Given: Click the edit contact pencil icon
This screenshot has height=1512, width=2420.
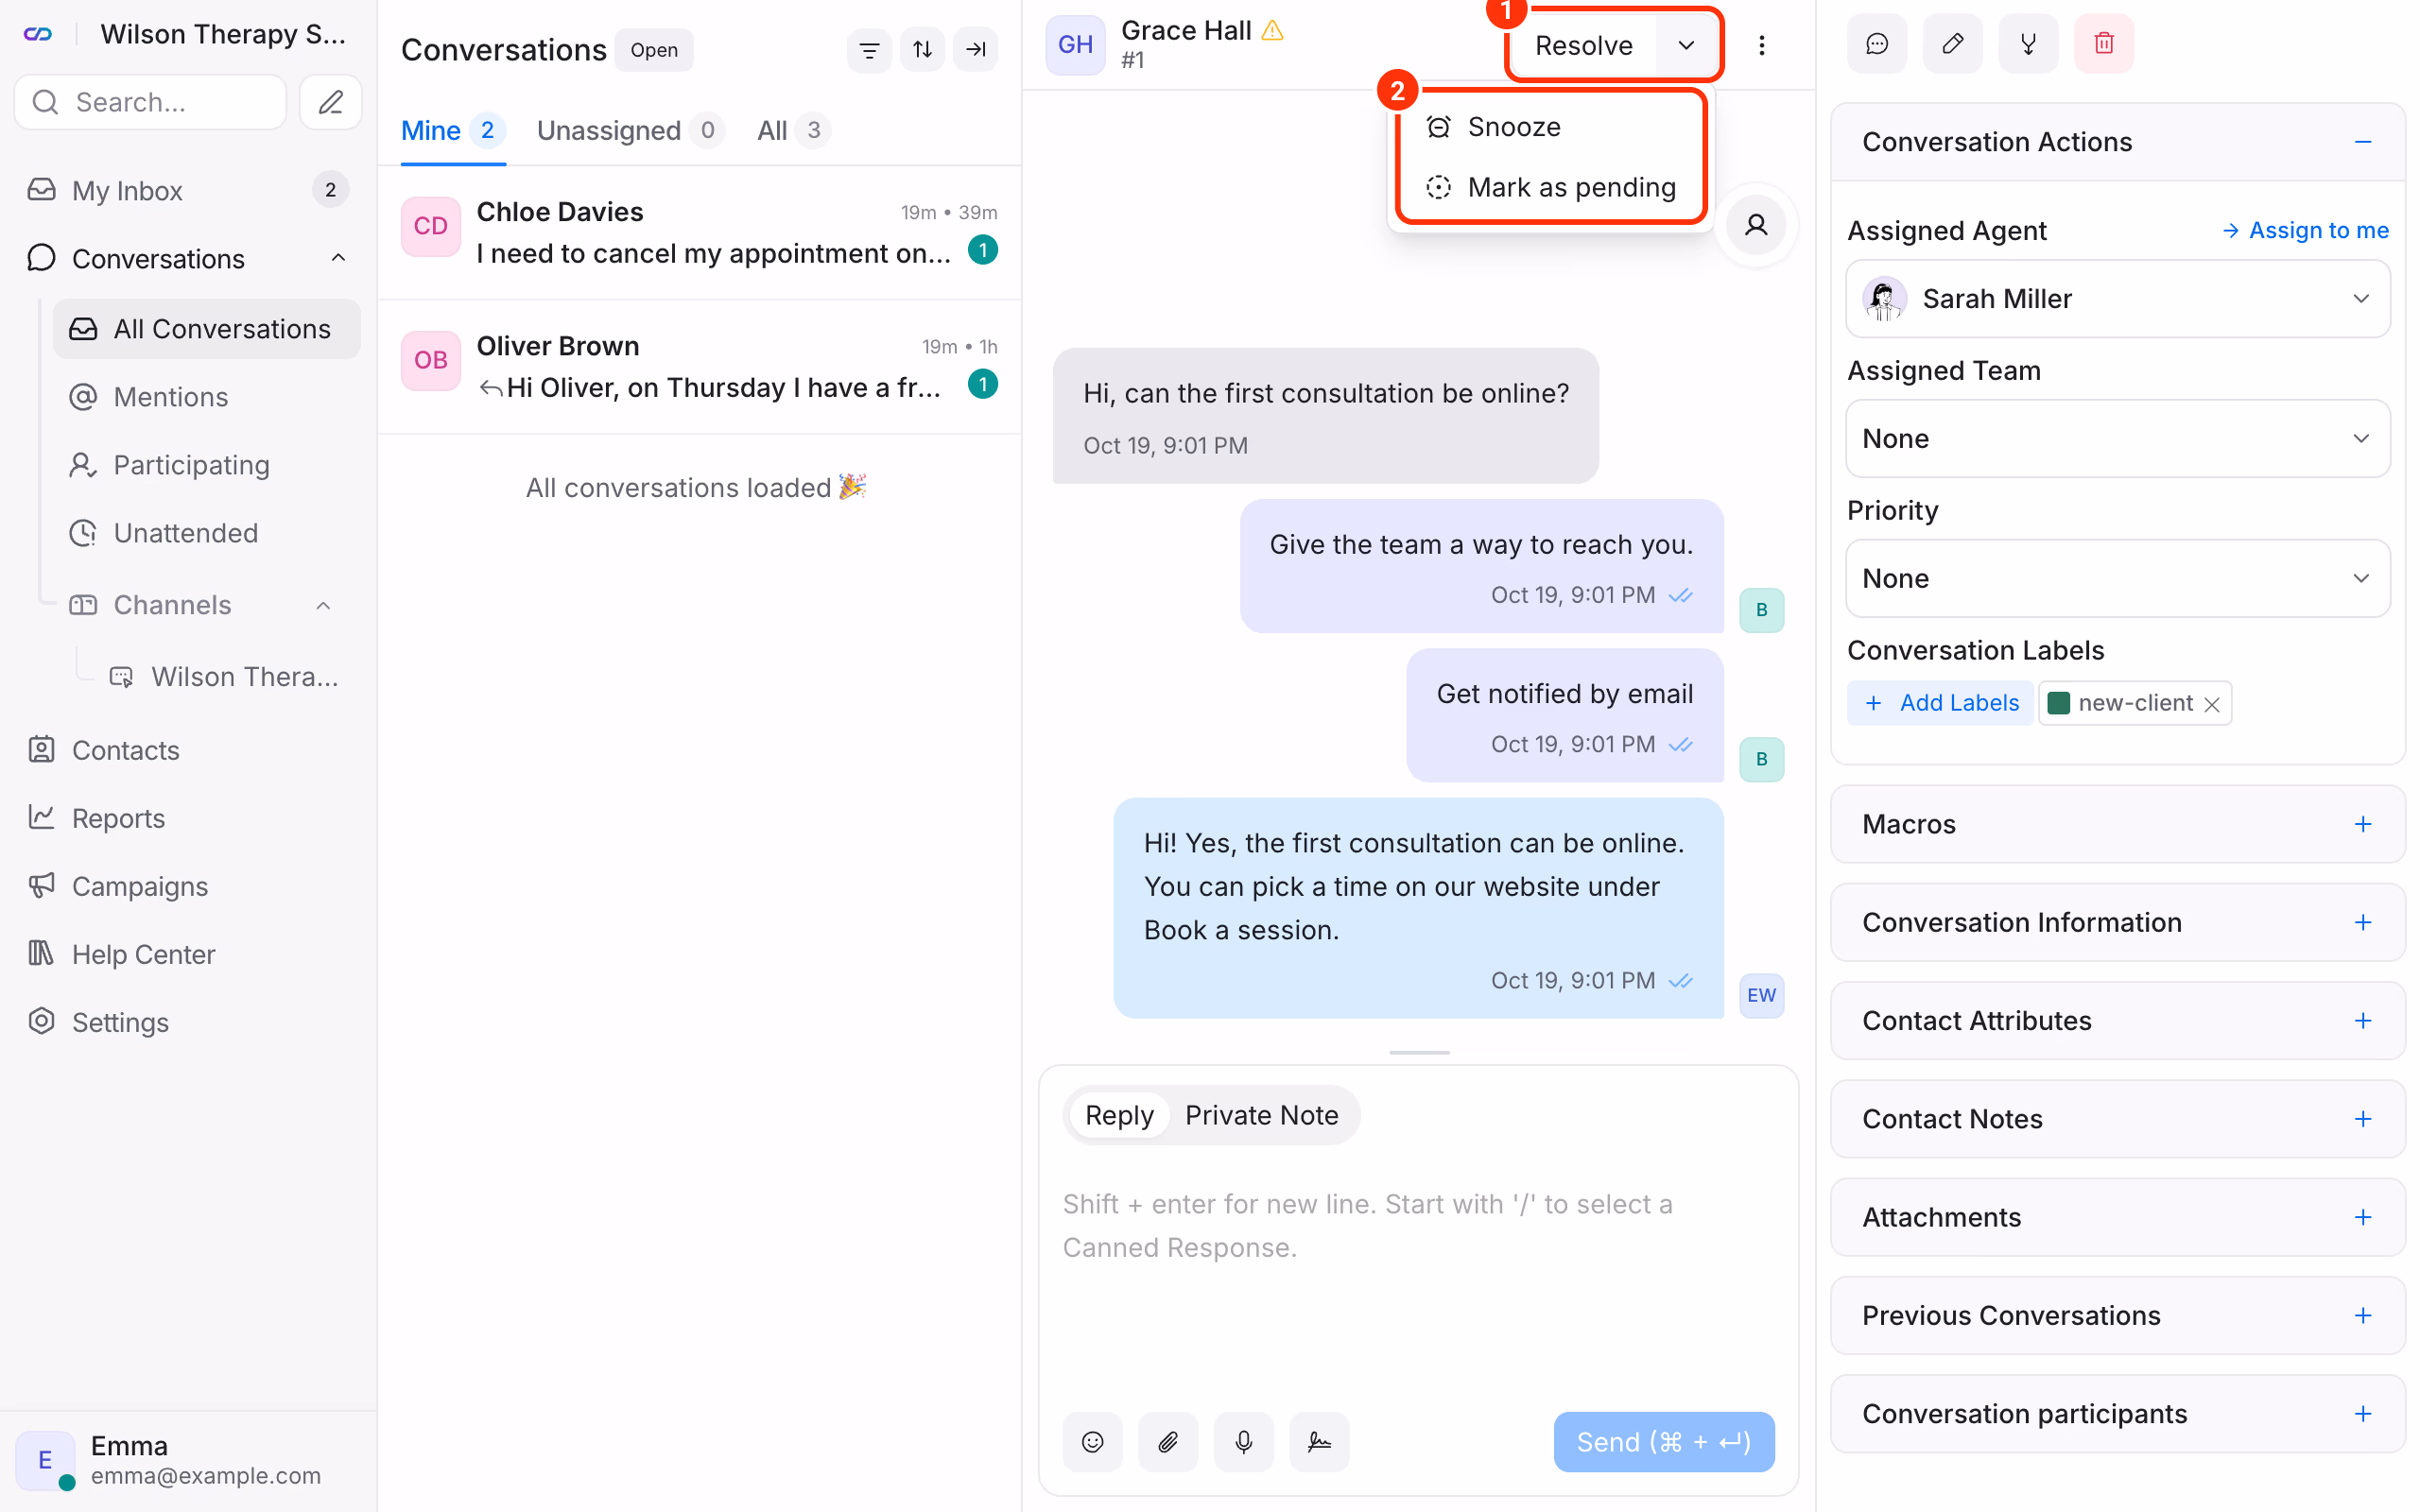Looking at the screenshot, I should point(1952,43).
